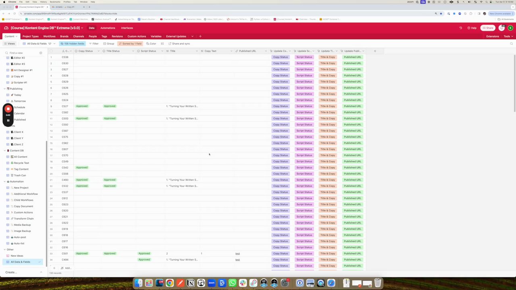Click the 156 hidden fields button
This screenshot has width=516, height=290.
73,43
